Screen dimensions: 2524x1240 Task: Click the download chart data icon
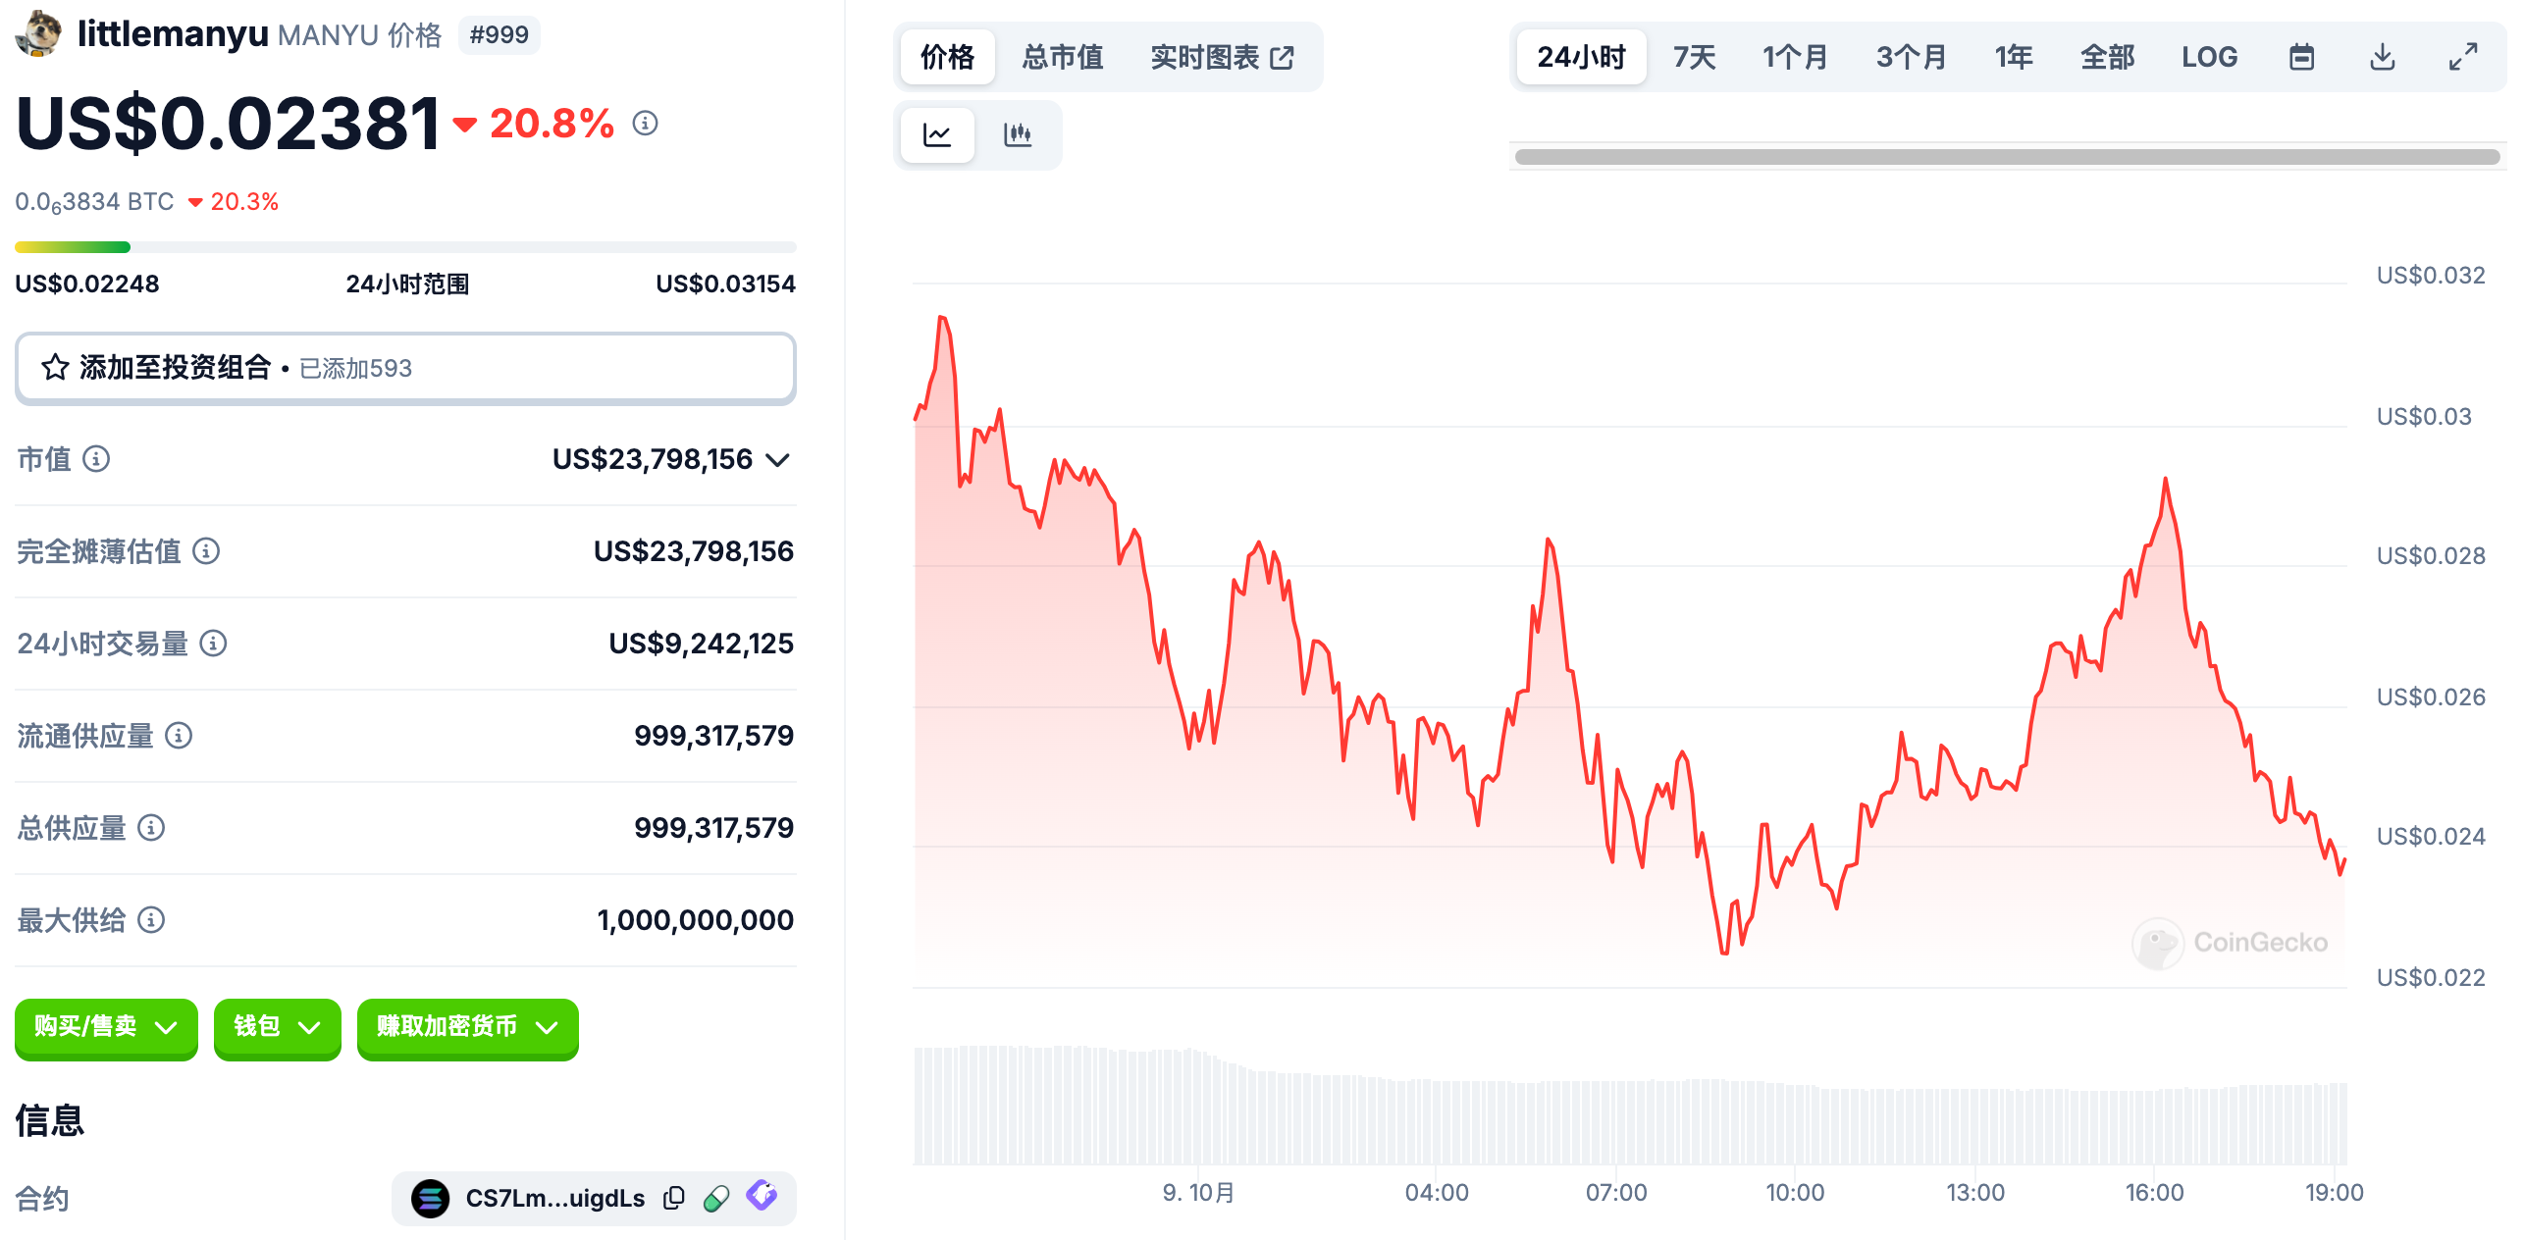click(2382, 57)
